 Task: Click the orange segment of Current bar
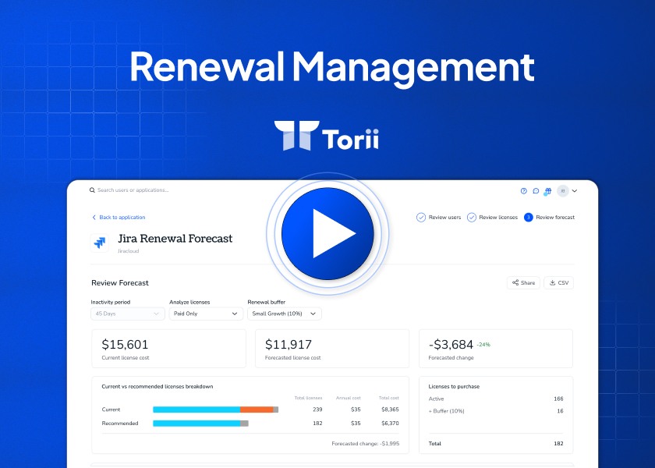point(257,409)
